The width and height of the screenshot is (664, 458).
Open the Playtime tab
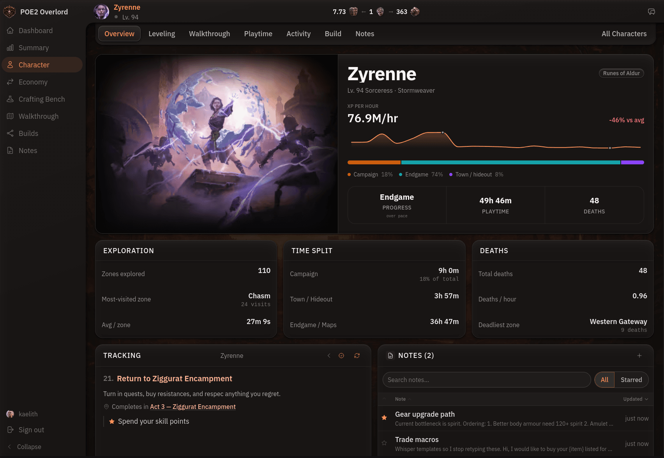(258, 34)
